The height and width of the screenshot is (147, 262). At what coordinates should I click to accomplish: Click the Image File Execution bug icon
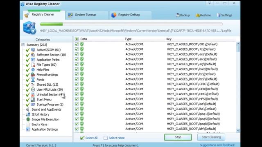tap(28, 120)
